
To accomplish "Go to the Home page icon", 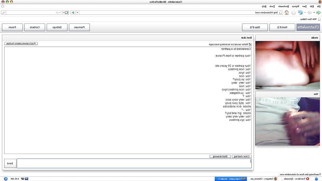I will (x=287, y=13).
